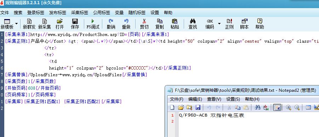This screenshot has width=319, height=137.
Task: Click the Notepad2 title bar
Action: 242,90
